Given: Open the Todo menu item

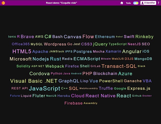Looking at the screenshot, I should point(128,3).
